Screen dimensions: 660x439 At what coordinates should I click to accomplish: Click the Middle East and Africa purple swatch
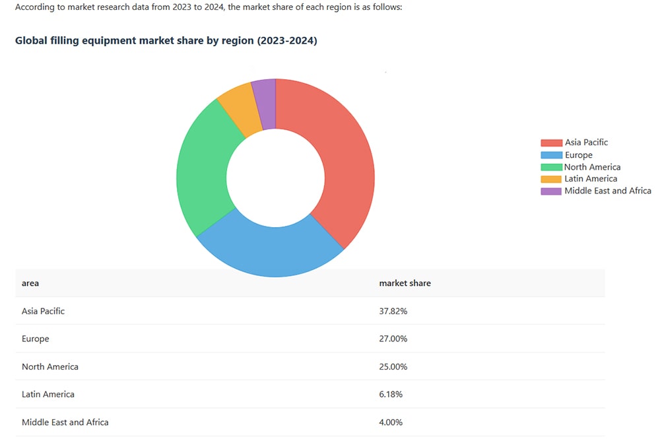pyautogui.click(x=551, y=191)
